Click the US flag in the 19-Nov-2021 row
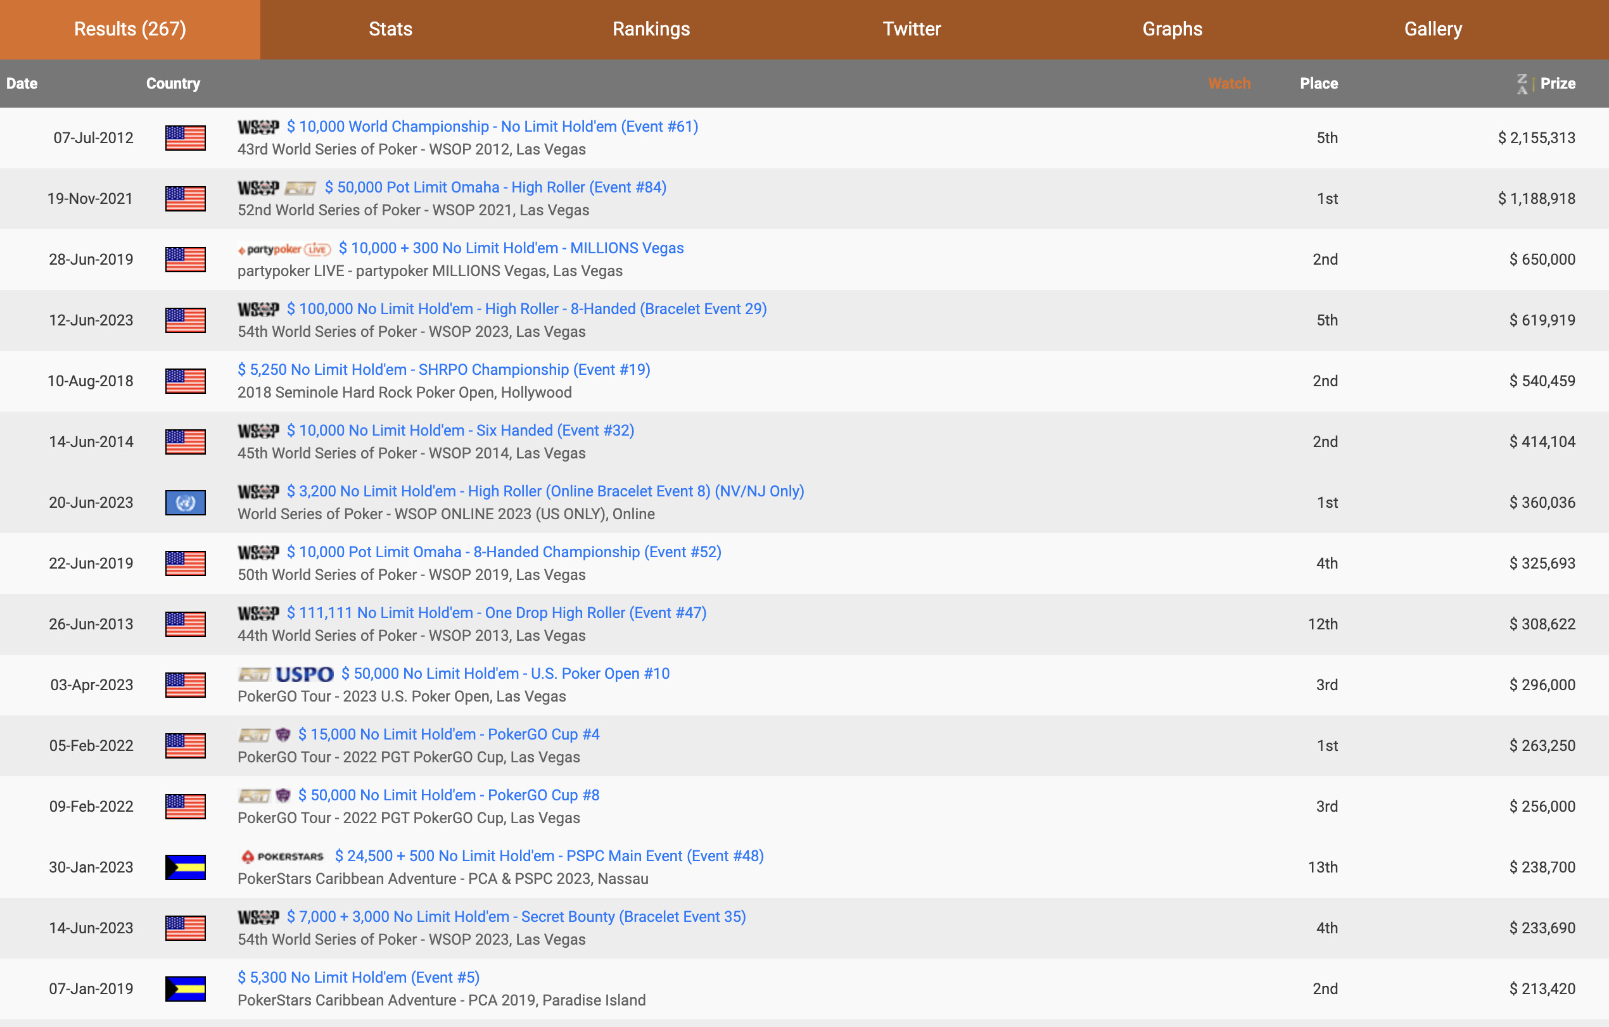This screenshot has width=1609, height=1027. (185, 199)
